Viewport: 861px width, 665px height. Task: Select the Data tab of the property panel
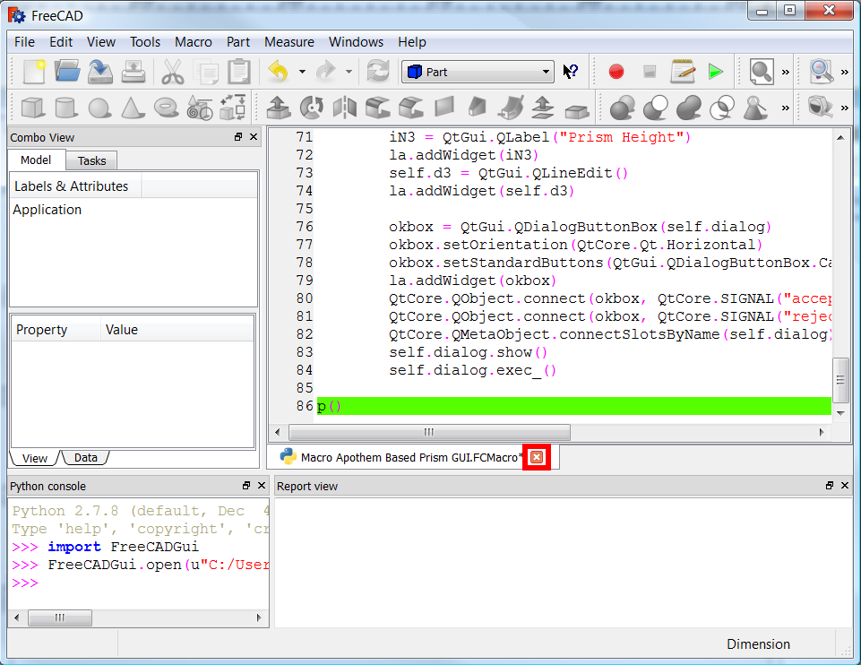(86, 457)
